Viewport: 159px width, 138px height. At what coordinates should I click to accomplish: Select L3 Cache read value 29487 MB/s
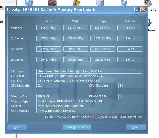click(x=49, y=60)
